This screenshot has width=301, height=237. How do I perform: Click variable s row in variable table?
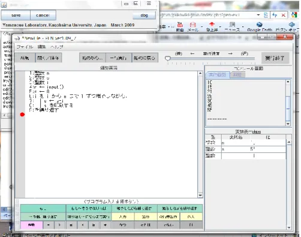coord(246,149)
